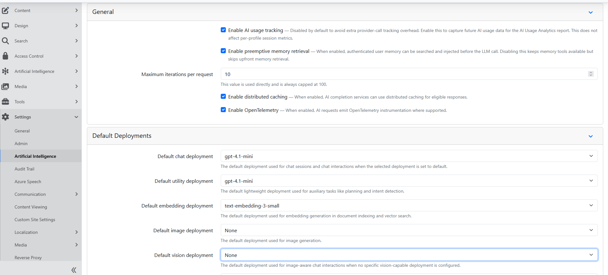
Task: Click the Design monitor icon
Action: click(5, 26)
